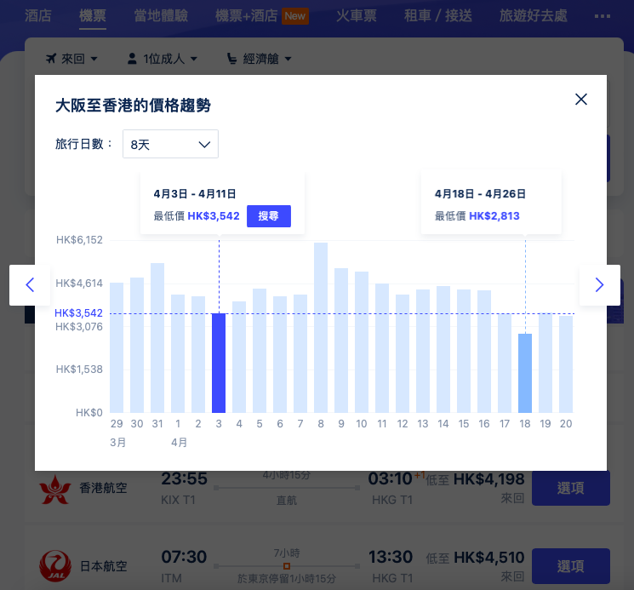634x590 pixels.
Task: Select the April 18 price bar
Action: coord(525,373)
